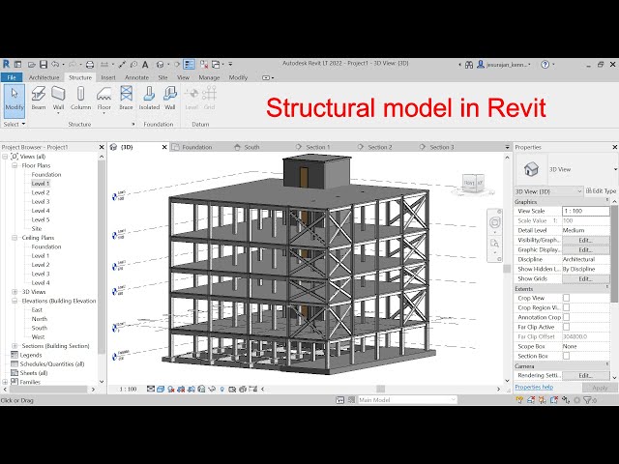619x464 pixels.
Task: Click the Switch Windows icon
Action: click(216, 65)
